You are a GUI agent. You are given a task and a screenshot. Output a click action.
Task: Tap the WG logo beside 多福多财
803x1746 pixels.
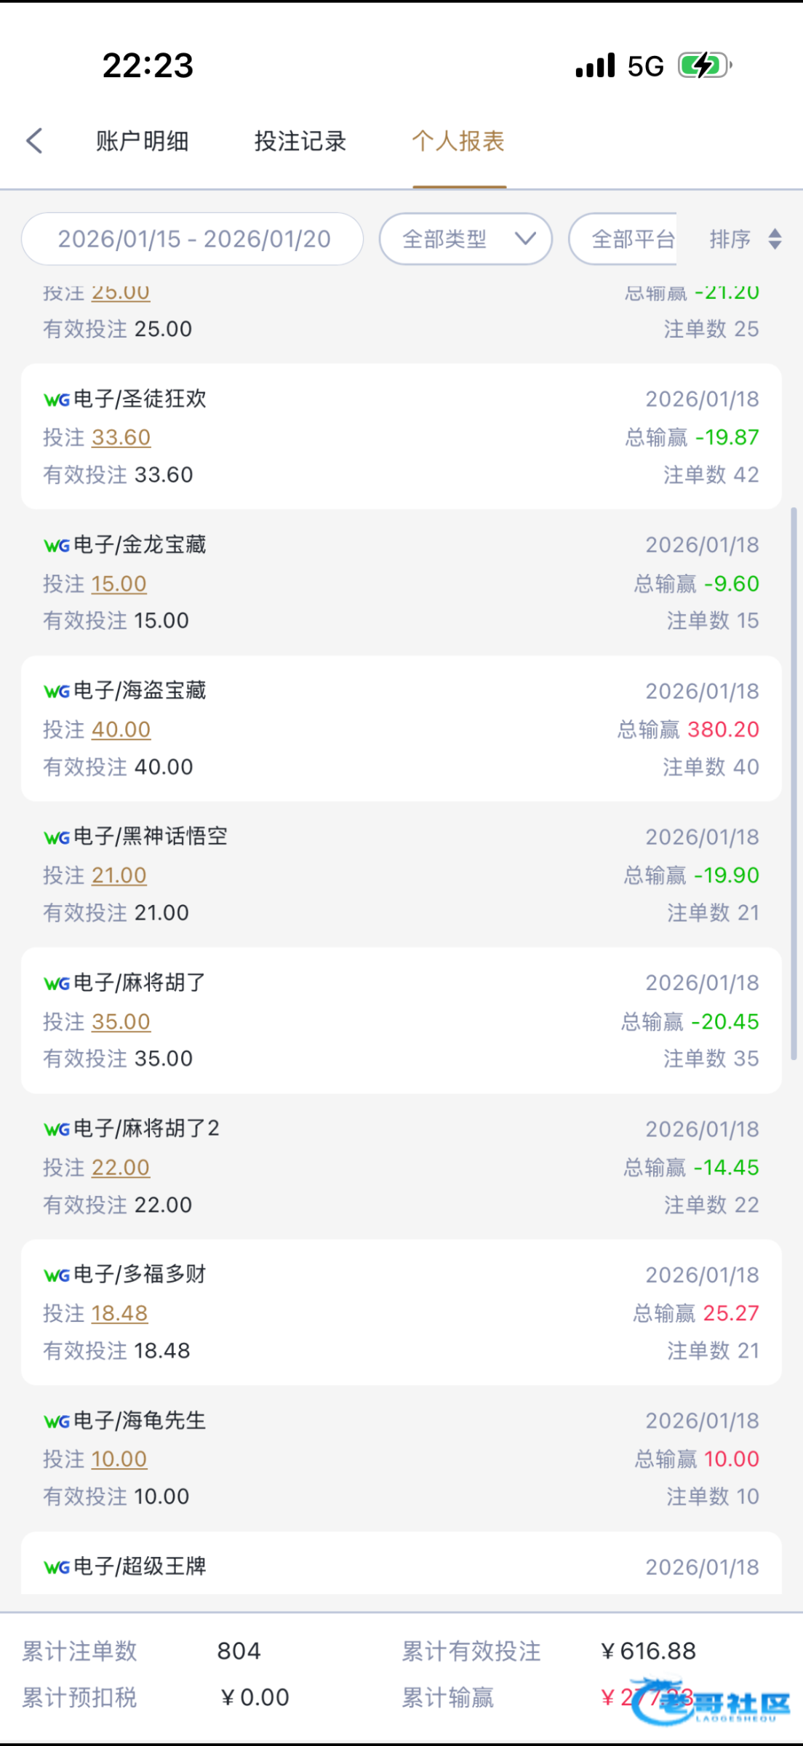pyautogui.click(x=57, y=1275)
